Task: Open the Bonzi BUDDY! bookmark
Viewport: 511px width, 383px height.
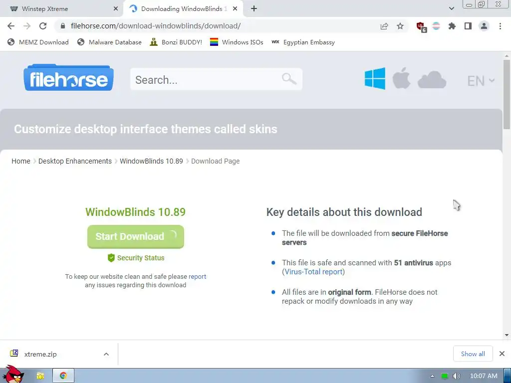Action: [176, 42]
